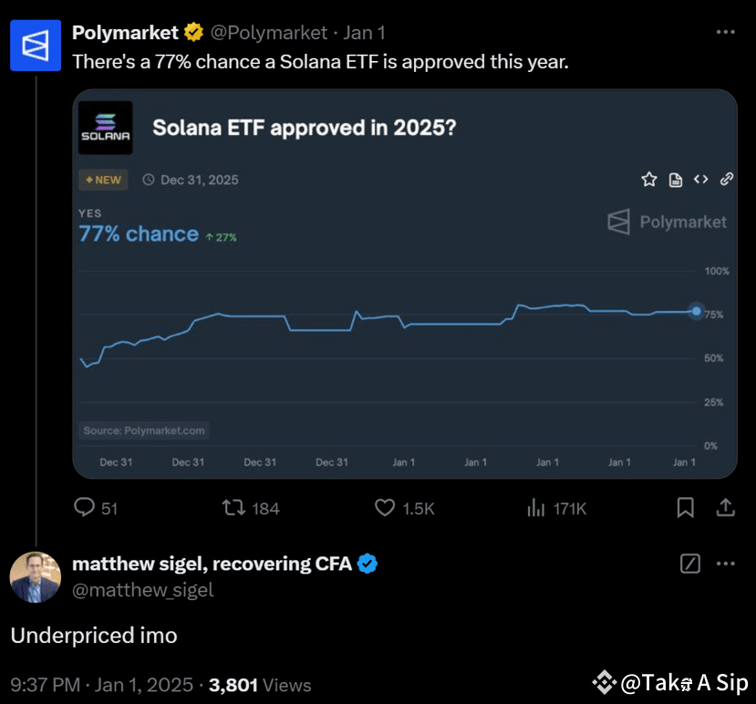Click the reply comment icon
The height and width of the screenshot is (704, 756).
[x=85, y=508]
